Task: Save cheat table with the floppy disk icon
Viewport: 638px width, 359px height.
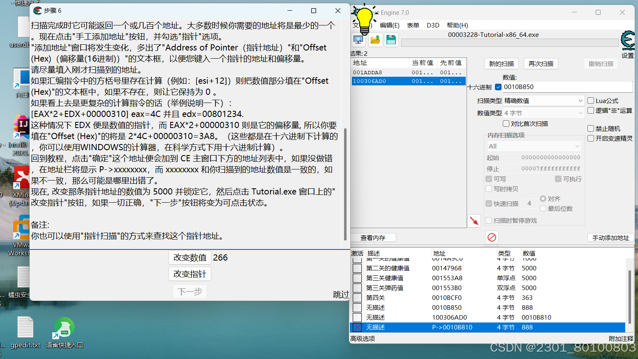Action: pyautogui.click(x=391, y=40)
